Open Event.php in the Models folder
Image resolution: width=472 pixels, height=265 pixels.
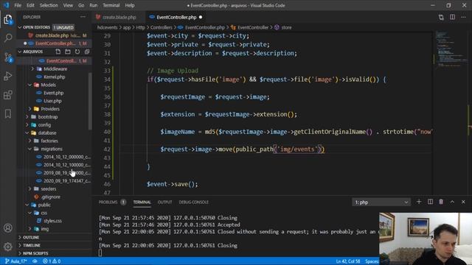[x=54, y=93]
